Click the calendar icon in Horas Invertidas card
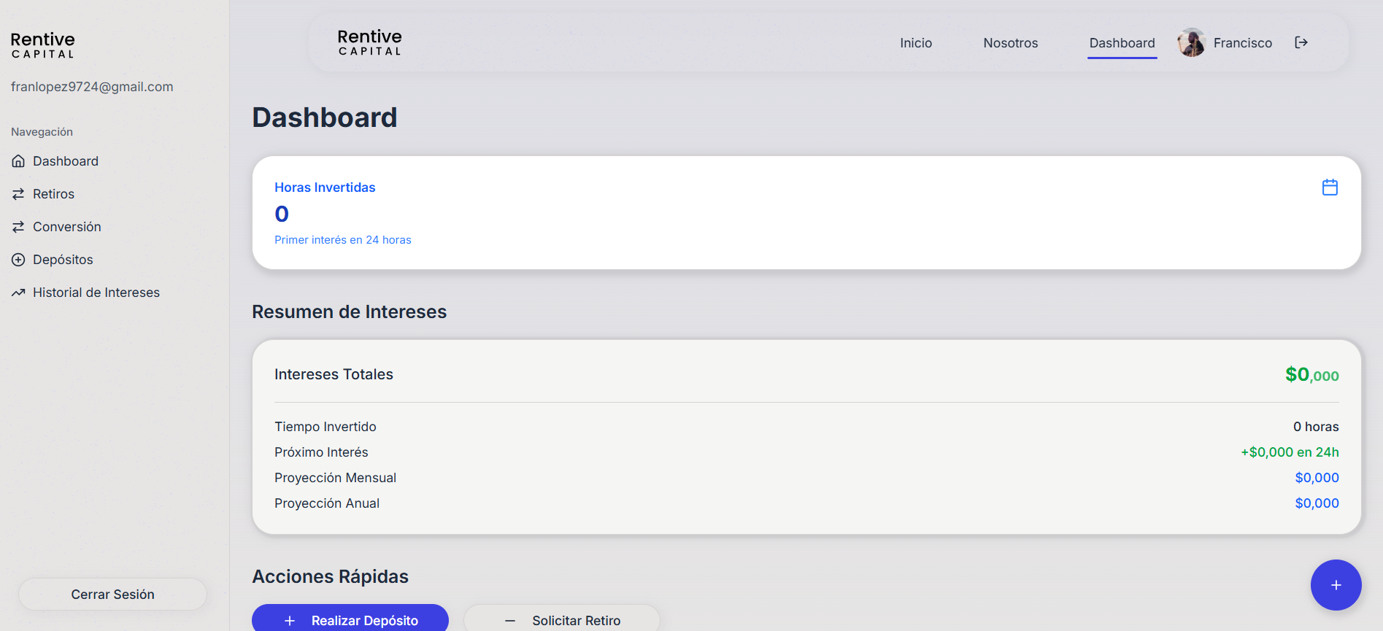1383x631 pixels. [1330, 187]
